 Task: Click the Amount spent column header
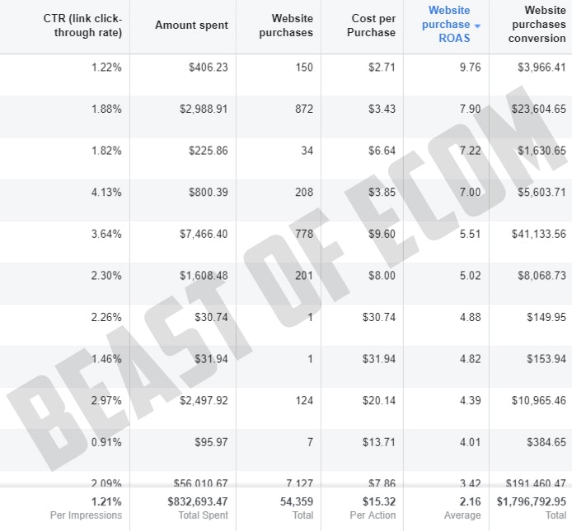tap(191, 26)
